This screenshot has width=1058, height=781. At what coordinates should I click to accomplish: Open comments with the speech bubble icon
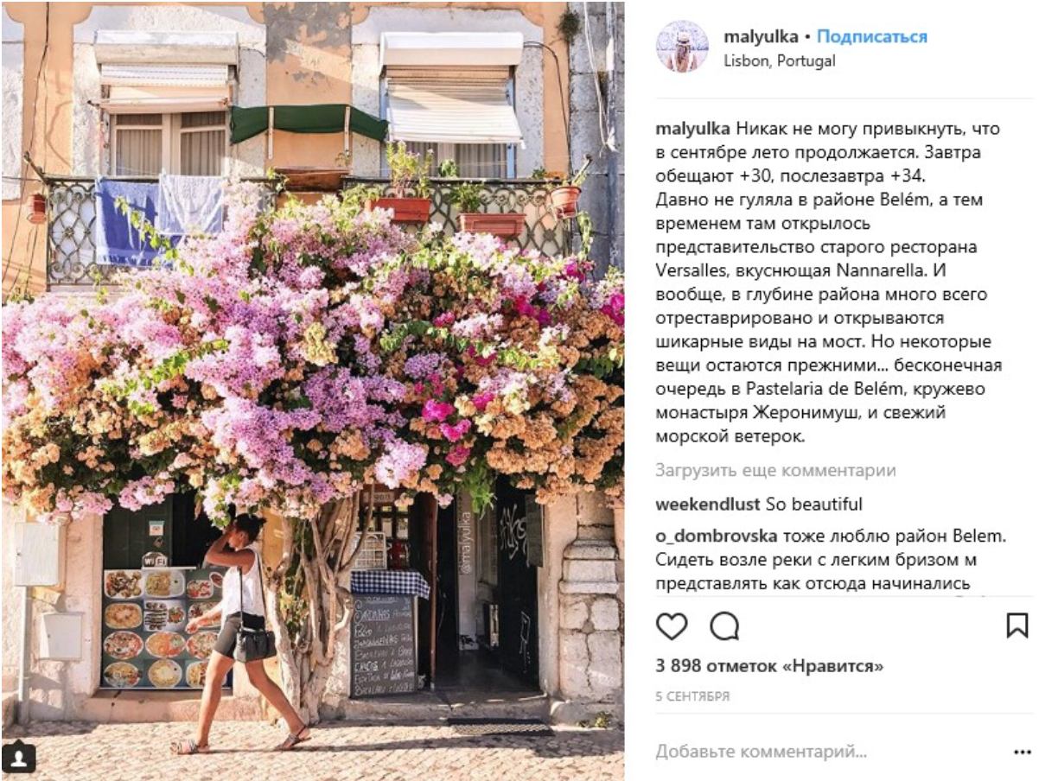(724, 625)
